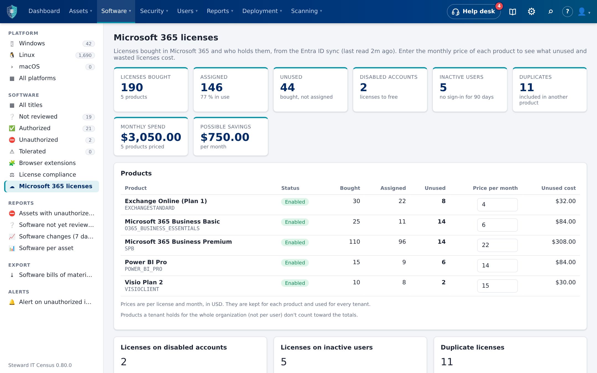Click the Windows platform icon
This screenshot has height=373, width=597.
(12, 44)
